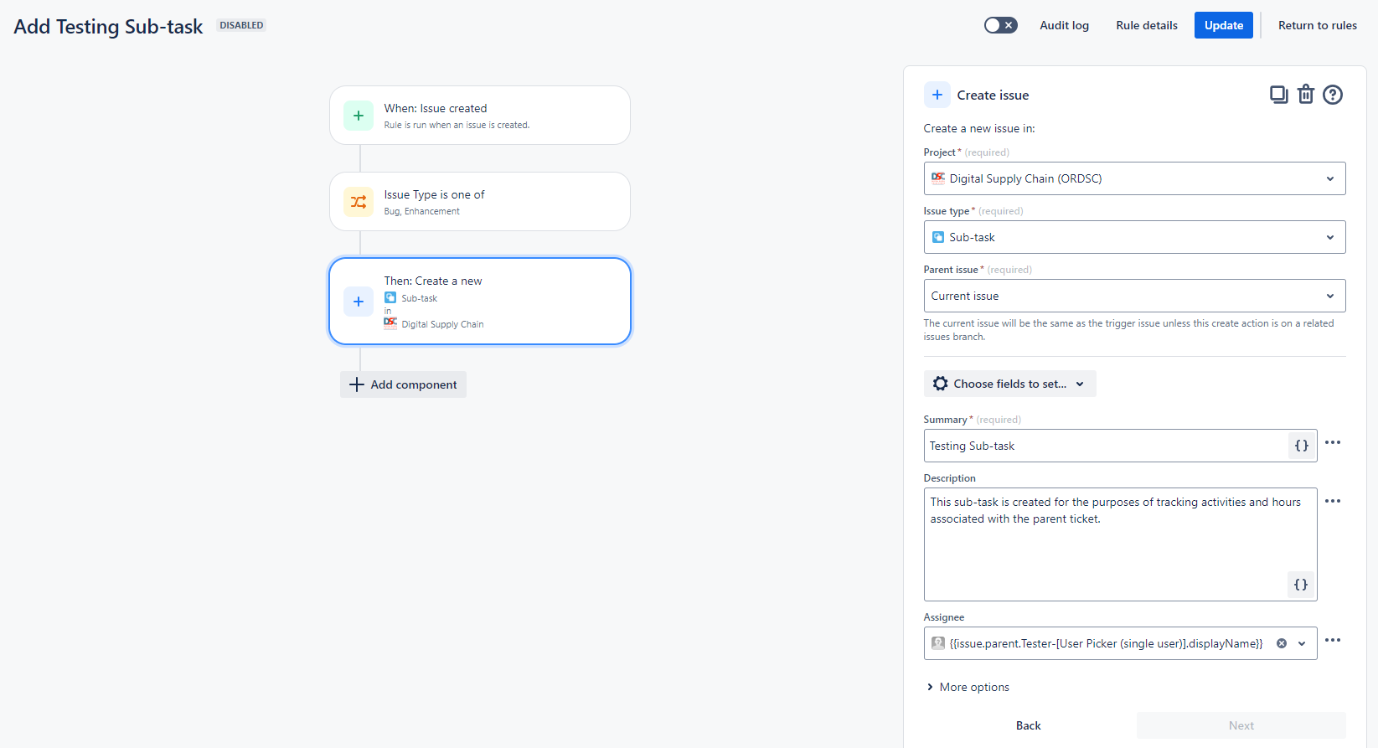Open help question mark icon
The image size is (1378, 748).
(1332, 95)
